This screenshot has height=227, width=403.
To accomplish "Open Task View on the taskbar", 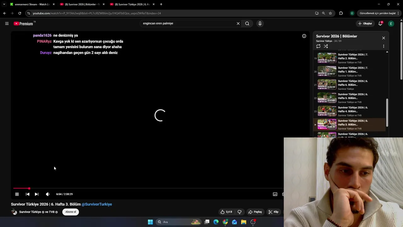I will [207, 222].
